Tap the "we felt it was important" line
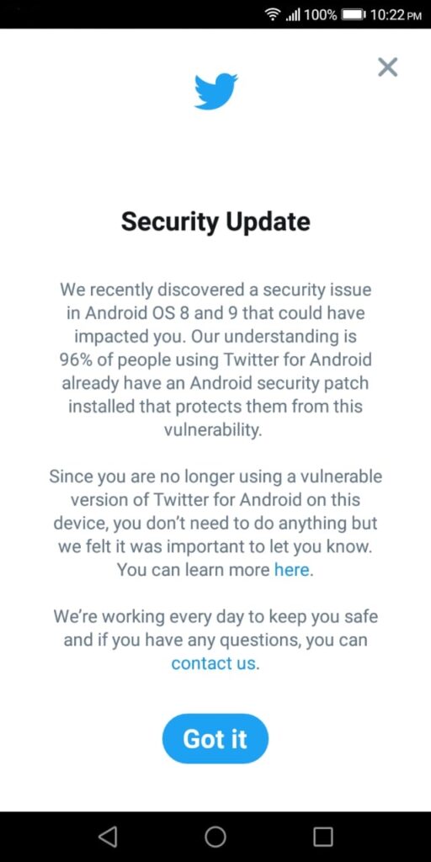This screenshot has width=431, height=862. click(x=215, y=546)
